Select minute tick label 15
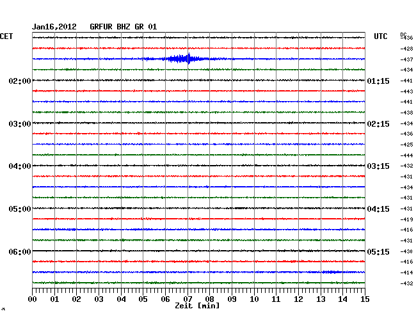 coord(365,299)
